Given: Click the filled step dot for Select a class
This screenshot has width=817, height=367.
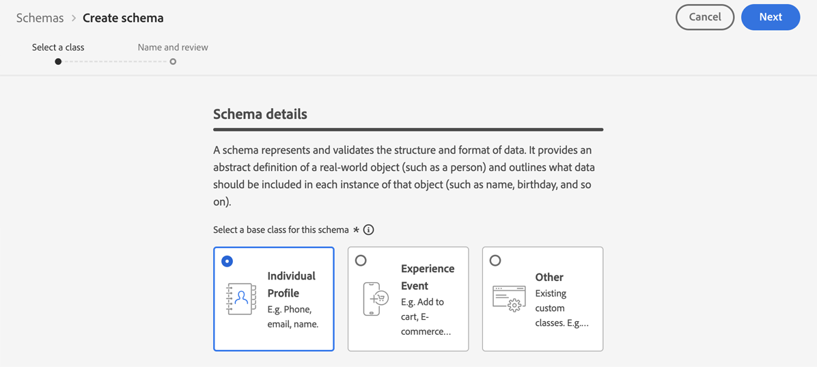Looking at the screenshot, I should click(58, 62).
